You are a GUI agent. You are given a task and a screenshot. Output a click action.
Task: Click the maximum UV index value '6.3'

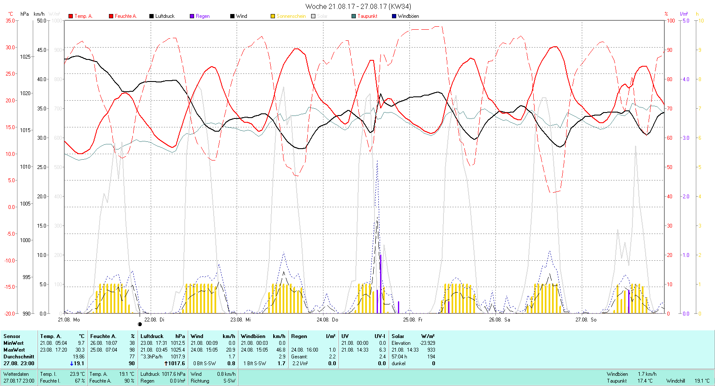tap(382, 350)
